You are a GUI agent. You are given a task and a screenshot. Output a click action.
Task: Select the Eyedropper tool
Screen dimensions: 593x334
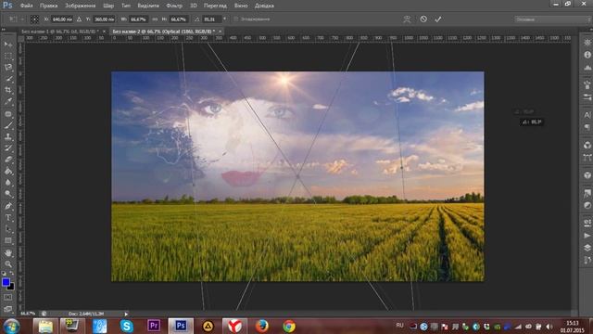[x=8, y=101]
